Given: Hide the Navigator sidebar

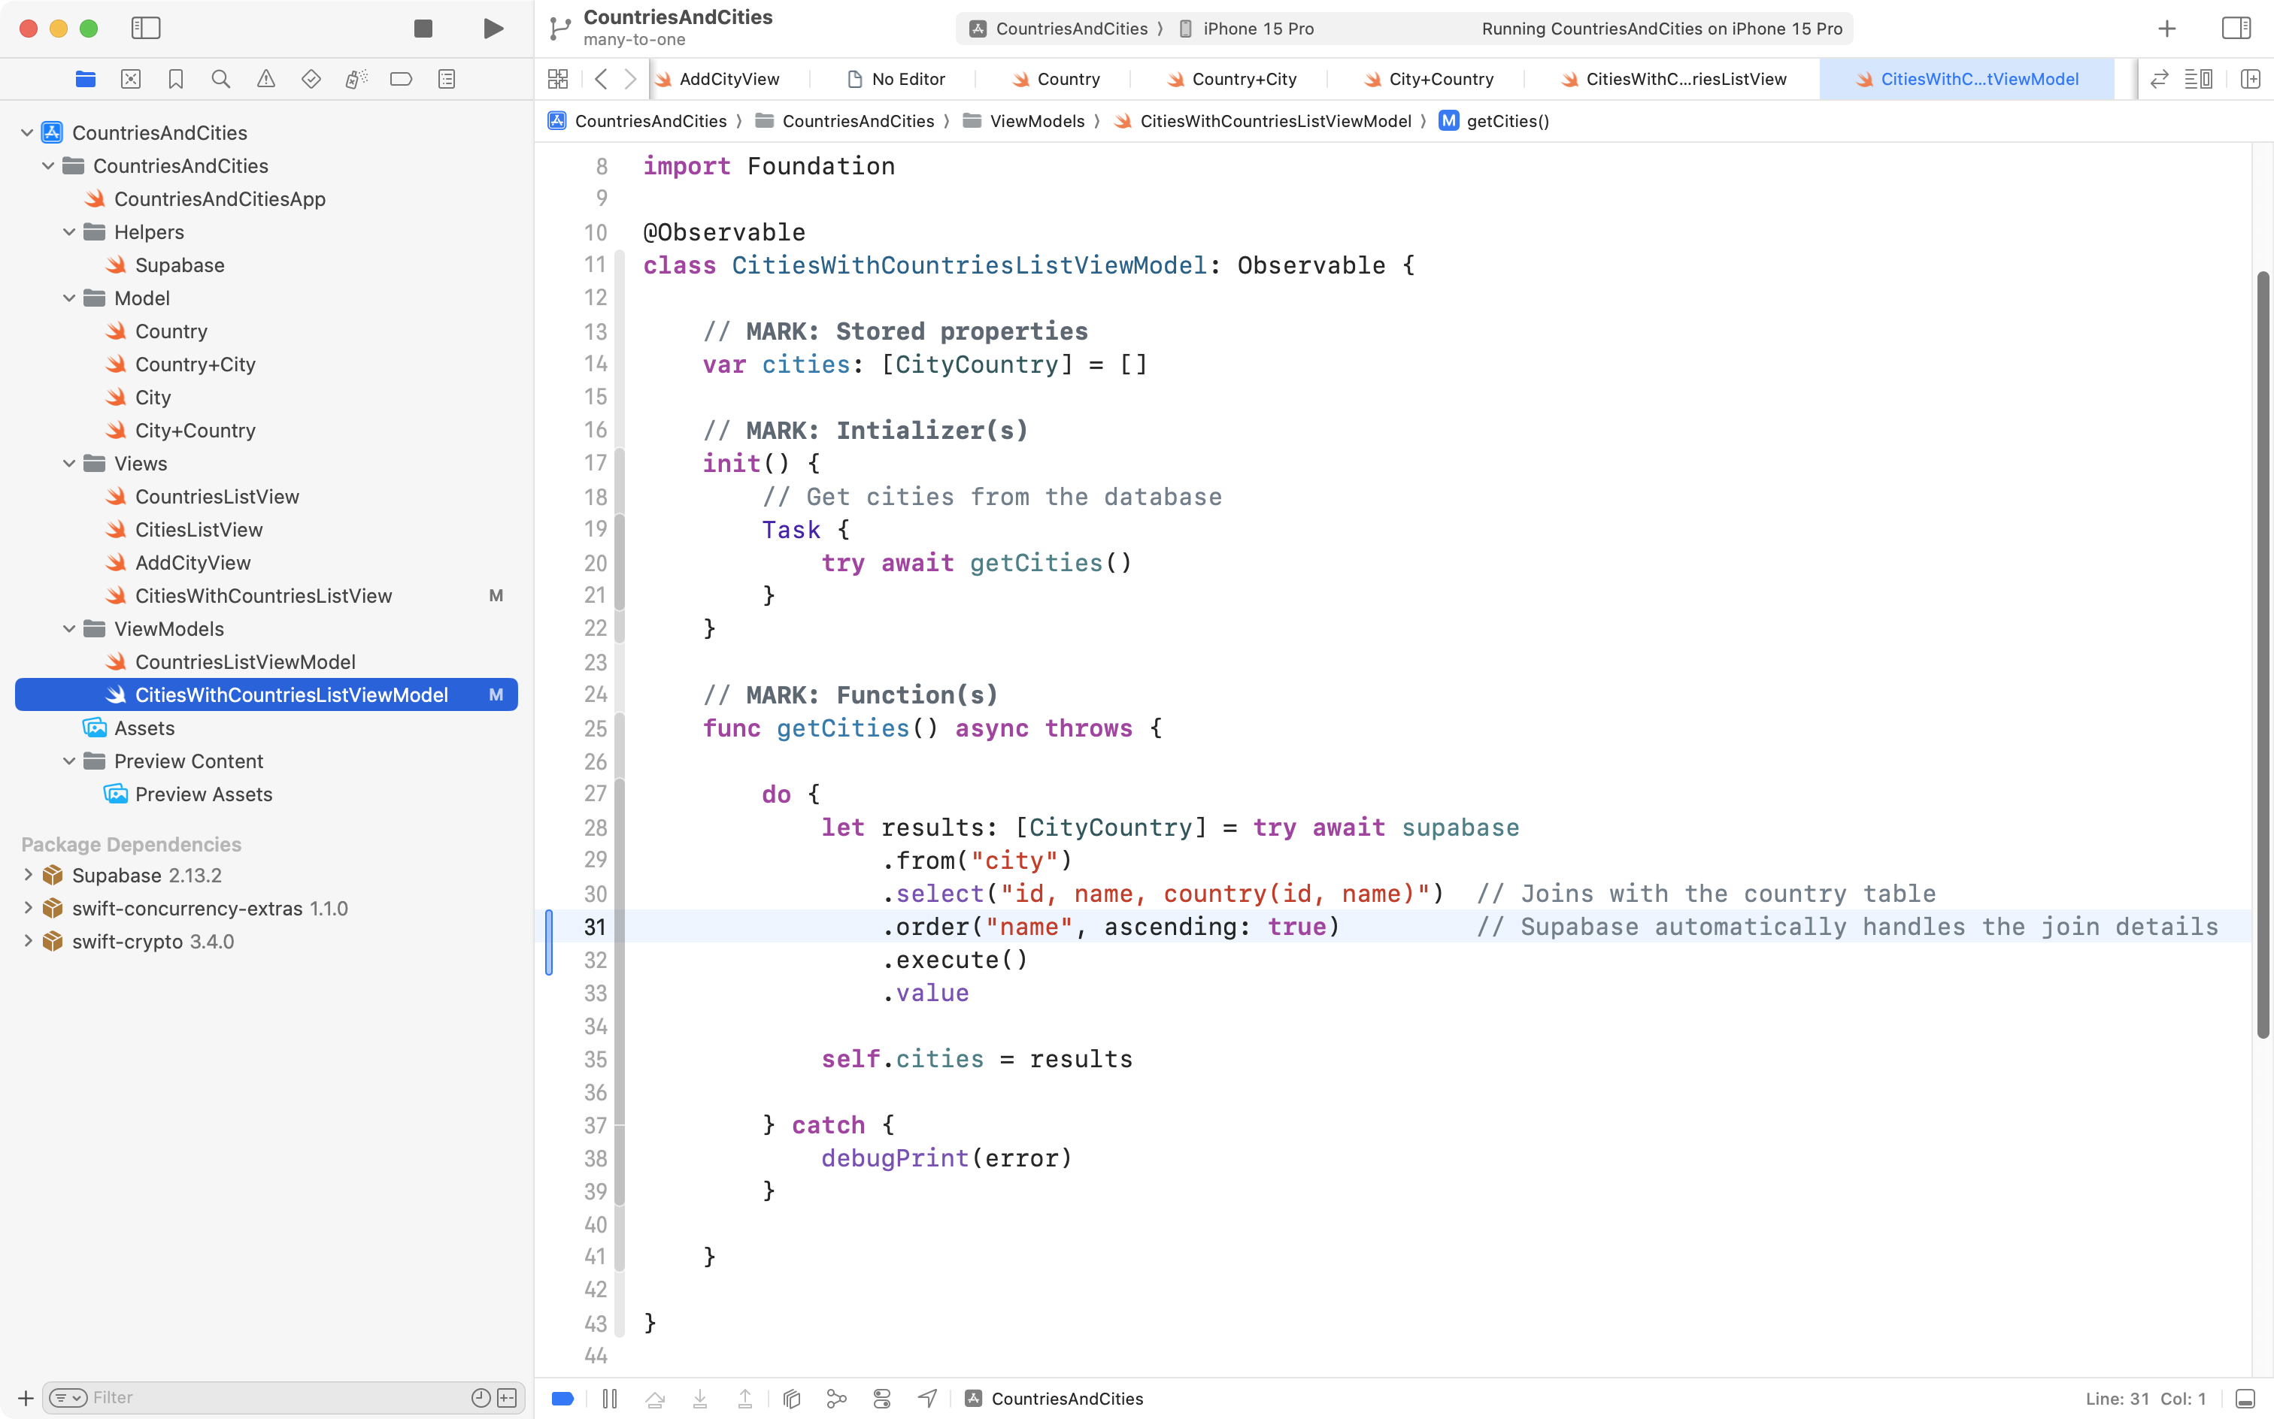Looking at the screenshot, I should coord(147,28).
